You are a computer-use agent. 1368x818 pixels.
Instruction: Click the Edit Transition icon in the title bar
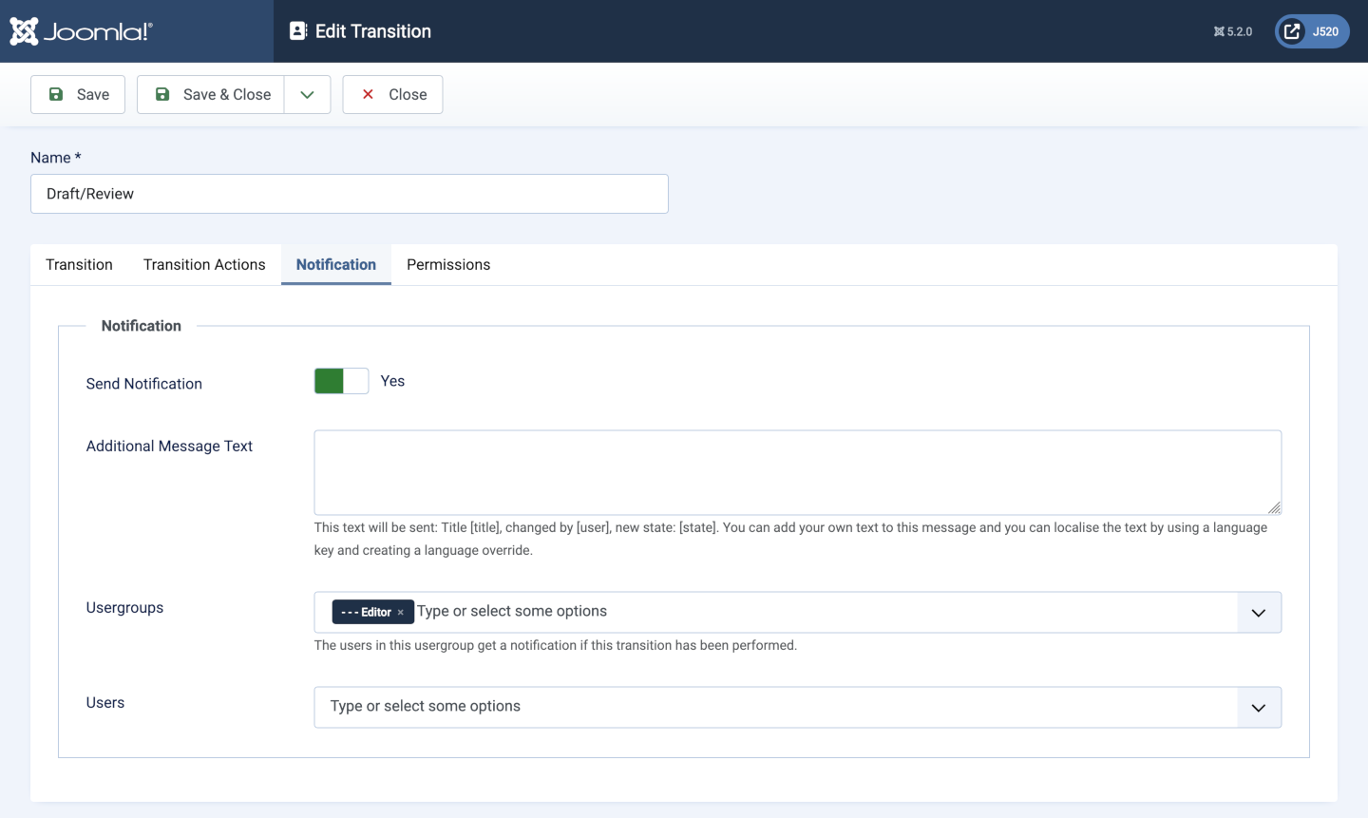click(297, 30)
